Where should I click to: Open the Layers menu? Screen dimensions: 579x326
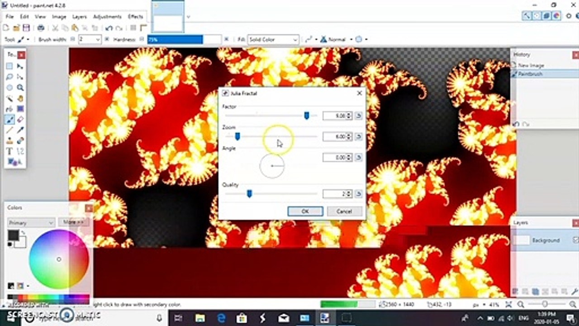coord(80,16)
